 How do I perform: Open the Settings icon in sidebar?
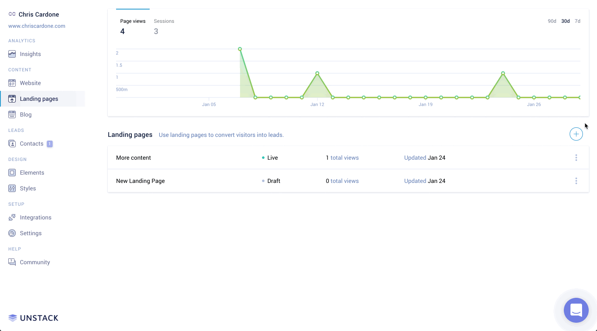click(12, 233)
